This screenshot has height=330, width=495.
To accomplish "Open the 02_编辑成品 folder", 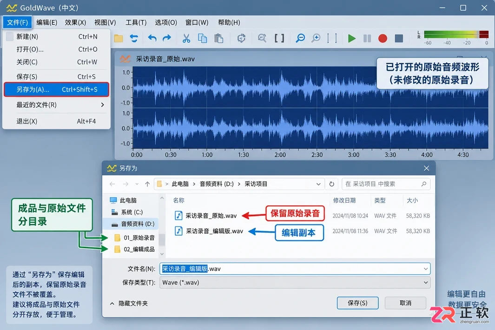I will 134,249.
